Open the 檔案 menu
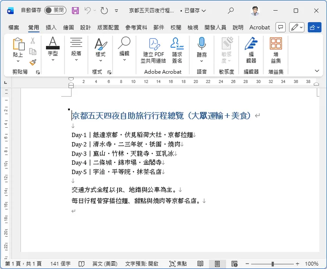 (x=14, y=27)
